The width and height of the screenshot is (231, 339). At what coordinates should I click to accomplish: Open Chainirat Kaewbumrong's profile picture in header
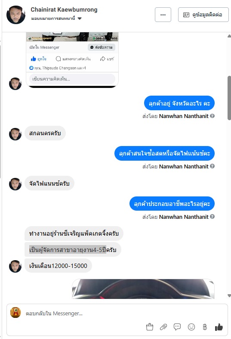pyautogui.click(x=16, y=15)
